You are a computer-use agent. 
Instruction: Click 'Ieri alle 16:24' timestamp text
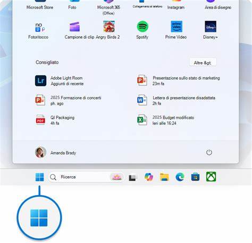164,123
